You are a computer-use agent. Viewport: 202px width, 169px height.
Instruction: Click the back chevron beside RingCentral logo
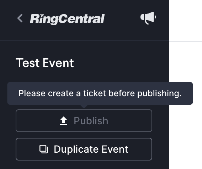pyautogui.click(x=20, y=18)
